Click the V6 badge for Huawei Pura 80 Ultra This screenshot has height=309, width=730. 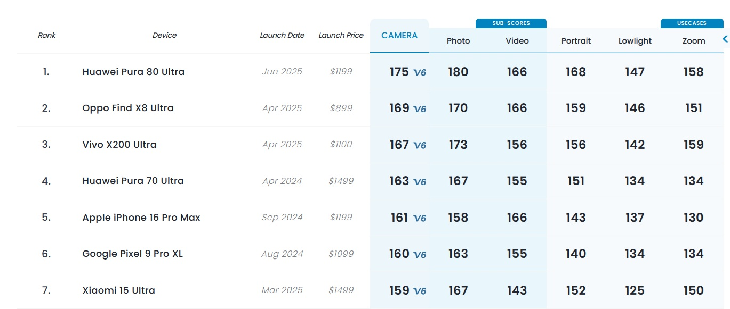click(420, 72)
